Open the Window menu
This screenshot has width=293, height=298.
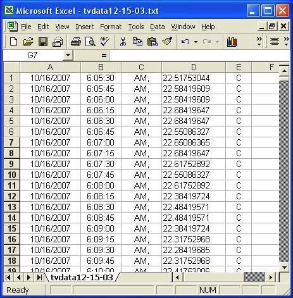[x=183, y=27]
